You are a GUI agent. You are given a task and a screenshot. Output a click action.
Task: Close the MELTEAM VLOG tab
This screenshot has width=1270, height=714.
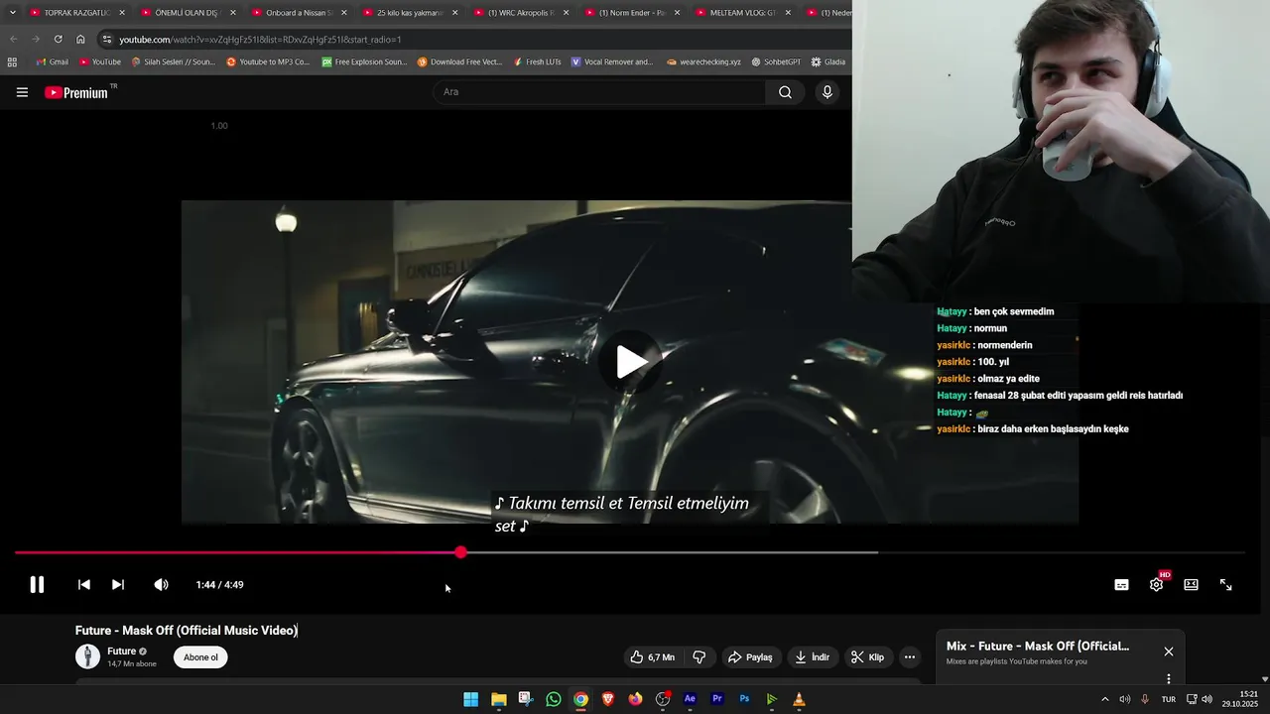[788, 13]
